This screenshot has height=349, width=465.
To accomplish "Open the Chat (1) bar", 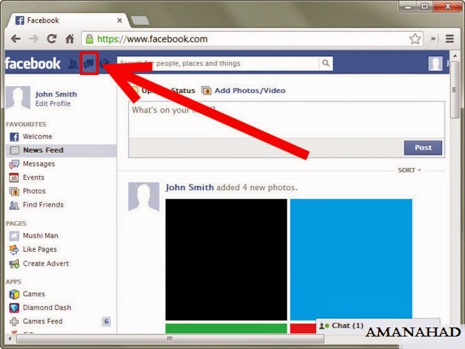I will coord(378,325).
